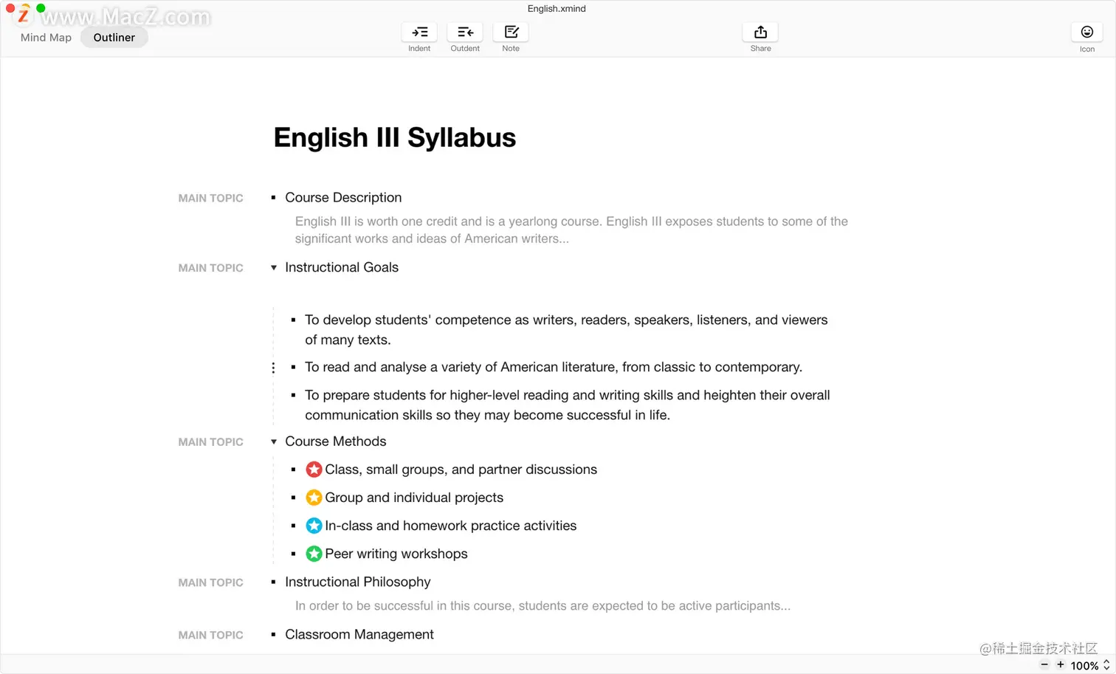The image size is (1116, 674).
Task: Select the Course Description topic
Action: (x=343, y=198)
